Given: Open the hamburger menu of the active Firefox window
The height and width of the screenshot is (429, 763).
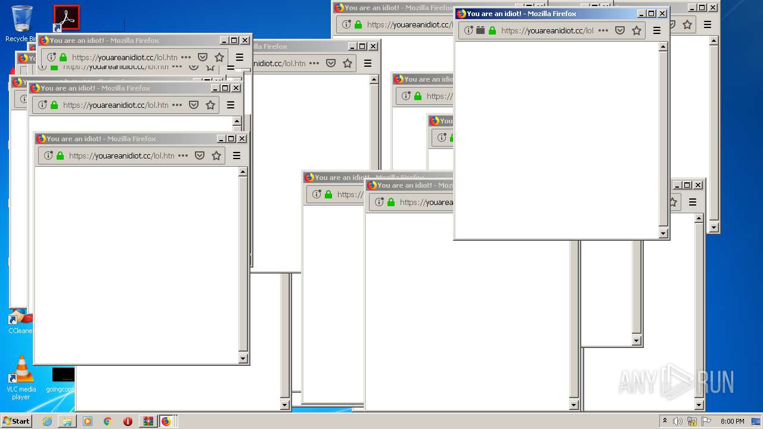Looking at the screenshot, I should pos(657,30).
